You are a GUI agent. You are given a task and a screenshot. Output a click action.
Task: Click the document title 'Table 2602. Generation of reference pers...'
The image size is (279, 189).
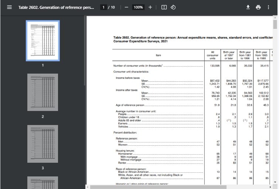point(56,7)
